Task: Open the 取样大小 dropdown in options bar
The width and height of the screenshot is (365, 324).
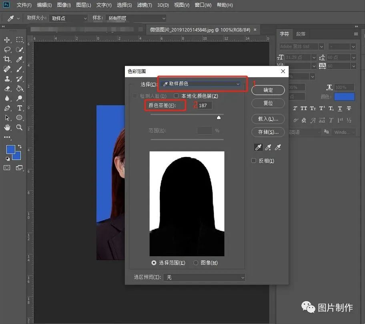Action: (x=68, y=18)
